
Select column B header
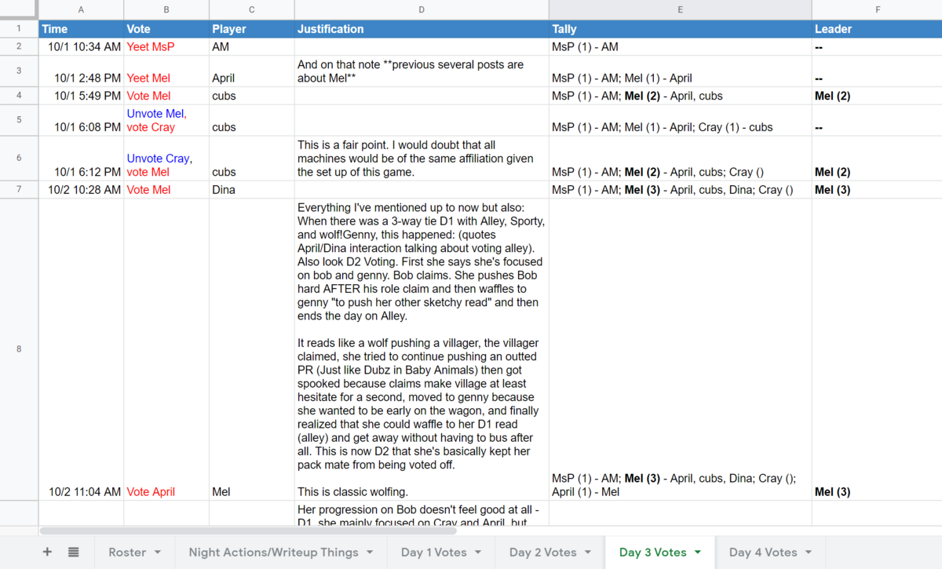click(166, 9)
